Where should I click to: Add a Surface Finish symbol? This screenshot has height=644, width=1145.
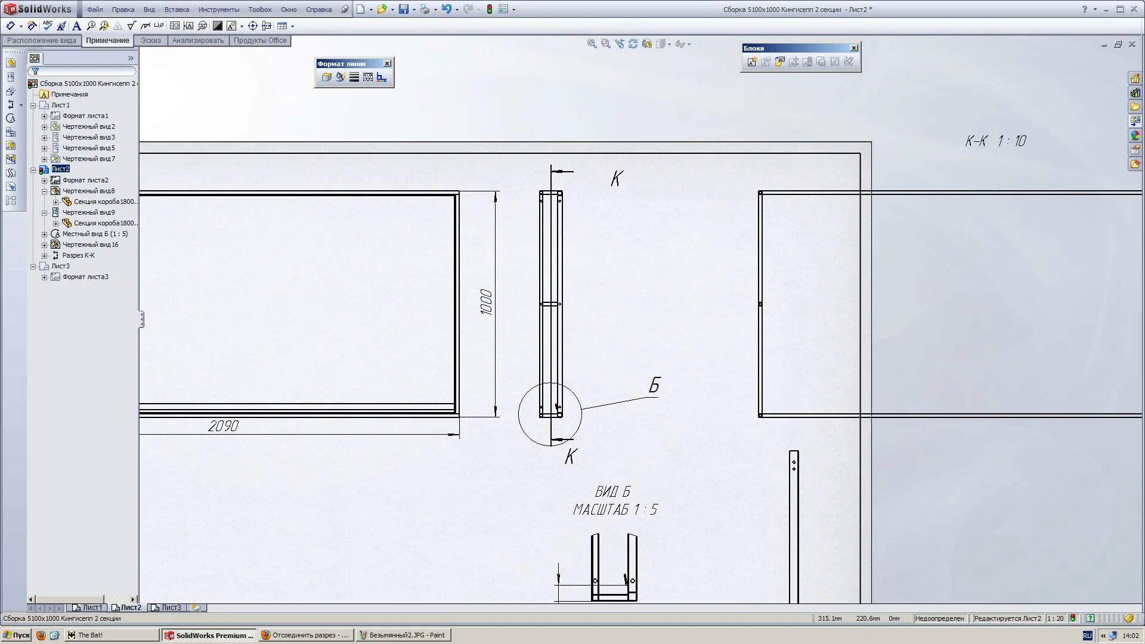pos(132,26)
